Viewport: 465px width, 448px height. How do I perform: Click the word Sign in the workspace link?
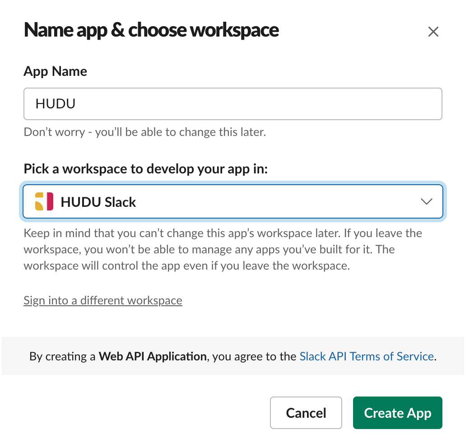point(34,300)
